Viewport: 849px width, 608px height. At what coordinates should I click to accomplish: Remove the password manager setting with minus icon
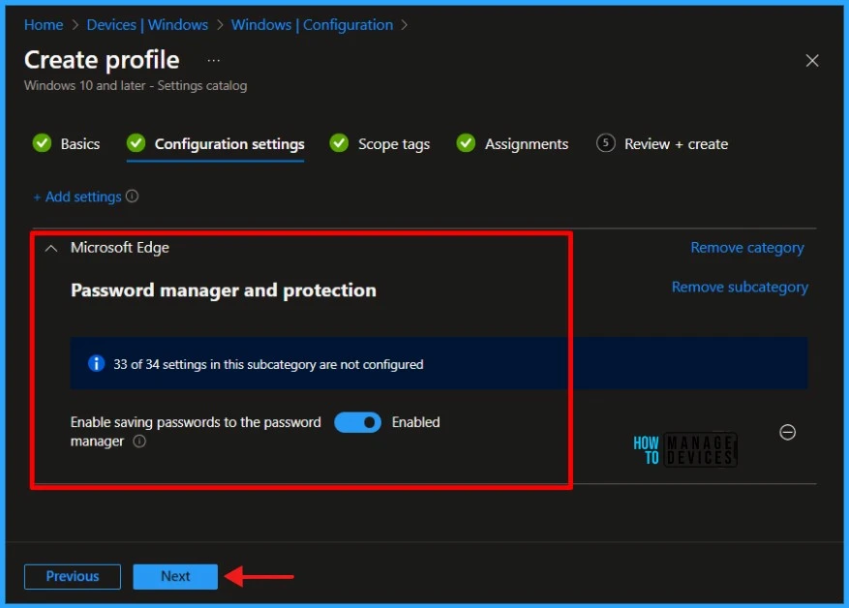click(x=787, y=432)
